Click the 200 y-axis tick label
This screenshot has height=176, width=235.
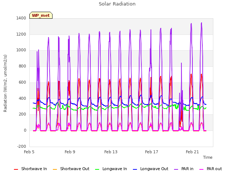[22, 114]
